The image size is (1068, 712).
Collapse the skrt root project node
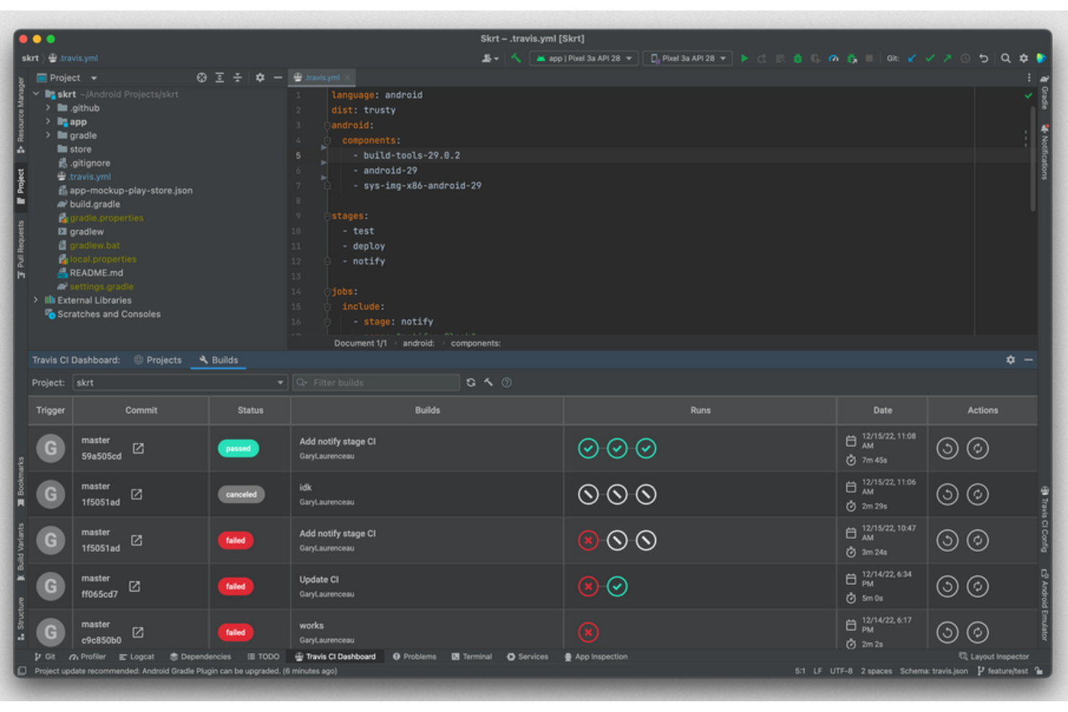coord(36,95)
